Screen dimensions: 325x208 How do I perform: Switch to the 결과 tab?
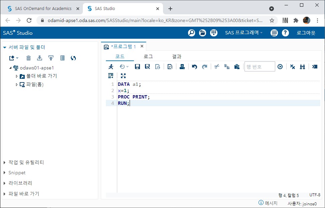coord(177,56)
